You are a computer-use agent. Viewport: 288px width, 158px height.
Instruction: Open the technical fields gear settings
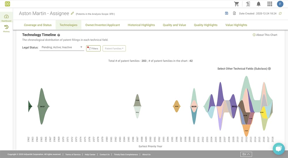270,68
